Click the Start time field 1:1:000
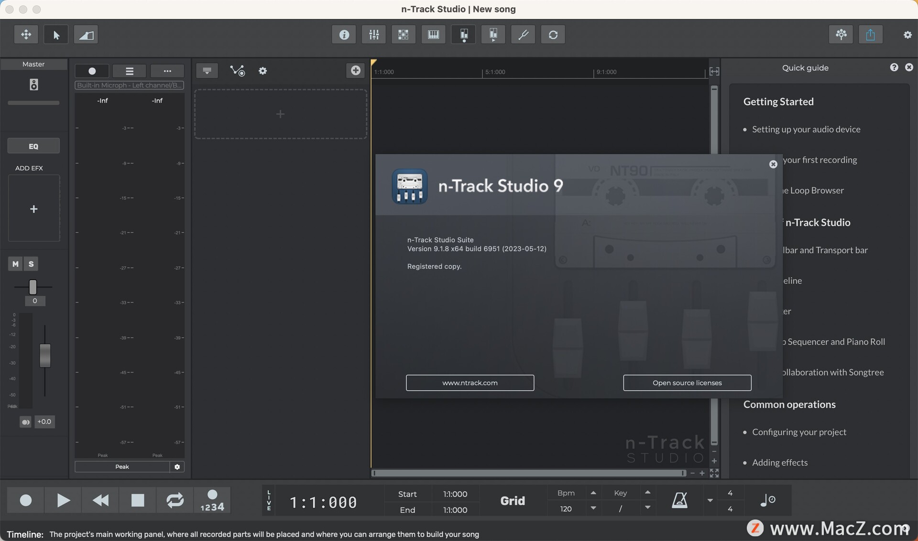Viewport: 918px width, 541px height. [455, 494]
